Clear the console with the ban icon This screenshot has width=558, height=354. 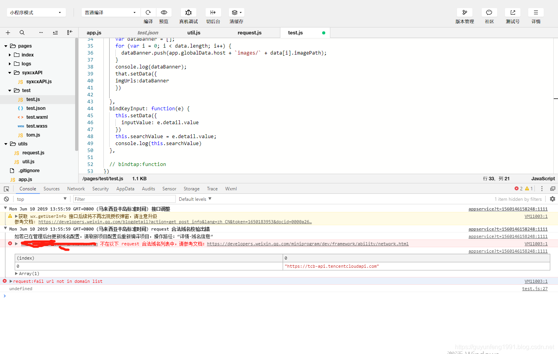tap(7, 199)
